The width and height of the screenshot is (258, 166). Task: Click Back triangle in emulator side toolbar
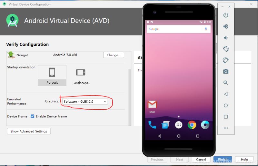coord(226,94)
